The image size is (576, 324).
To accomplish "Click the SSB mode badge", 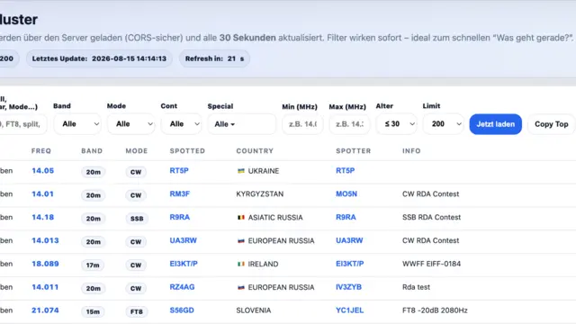I will point(137,219).
